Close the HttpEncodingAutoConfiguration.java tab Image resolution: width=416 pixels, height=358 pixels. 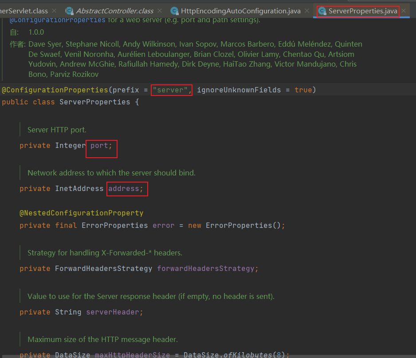click(307, 11)
